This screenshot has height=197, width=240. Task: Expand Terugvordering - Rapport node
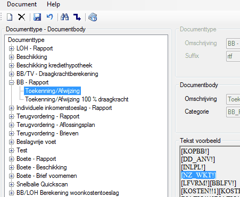click(11, 116)
